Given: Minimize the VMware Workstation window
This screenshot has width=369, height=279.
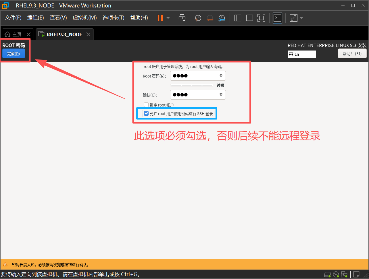Looking at the screenshot, I should coord(343,5).
